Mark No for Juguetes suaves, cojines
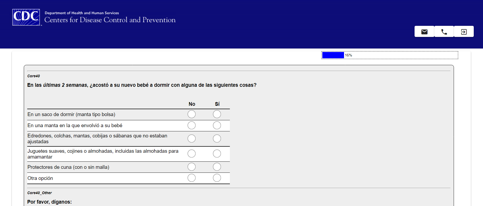The width and height of the screenshot is (483, 206). coord(192,154)
